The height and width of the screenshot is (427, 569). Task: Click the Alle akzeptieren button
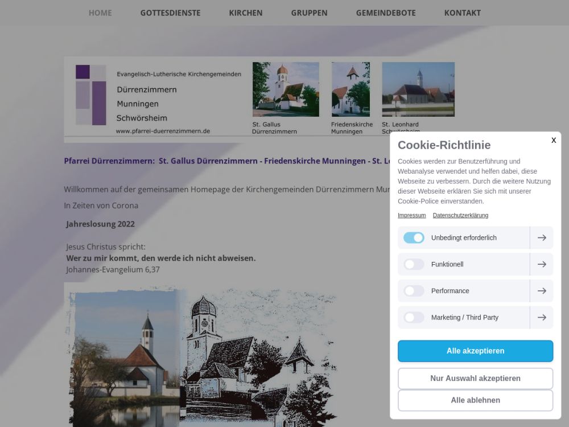475,351
